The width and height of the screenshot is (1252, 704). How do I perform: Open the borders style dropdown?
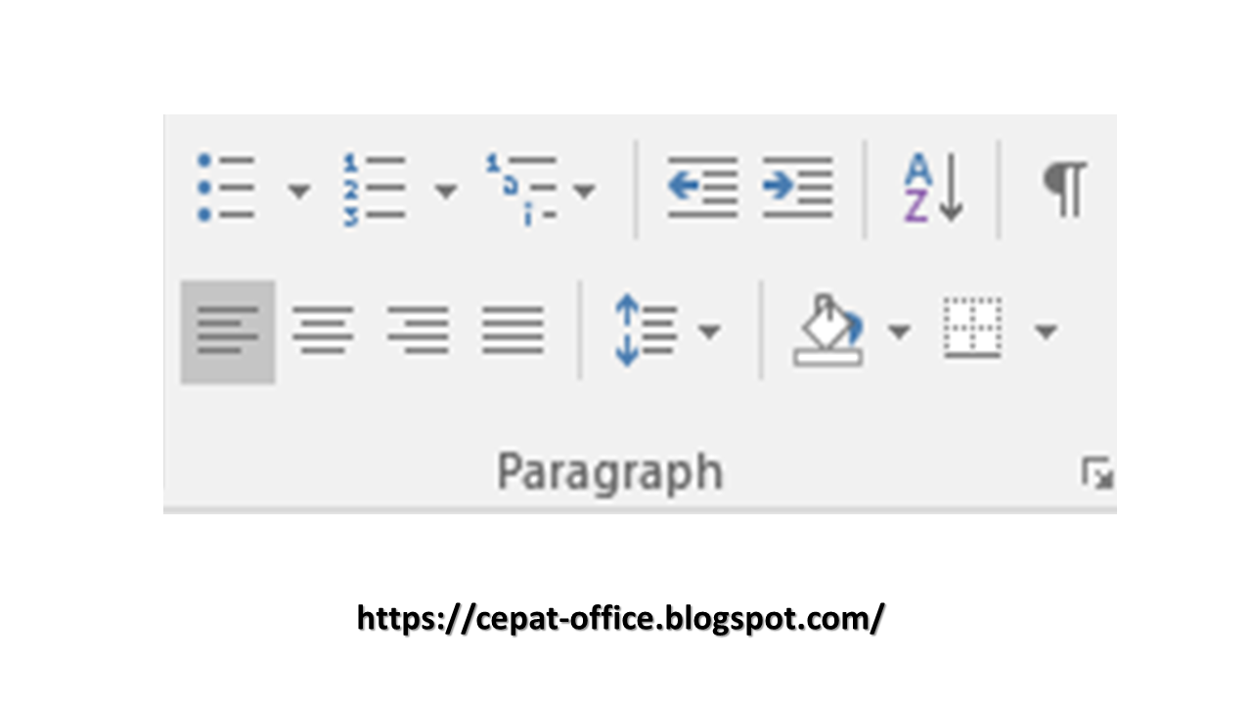click(x=1047, y=332)
